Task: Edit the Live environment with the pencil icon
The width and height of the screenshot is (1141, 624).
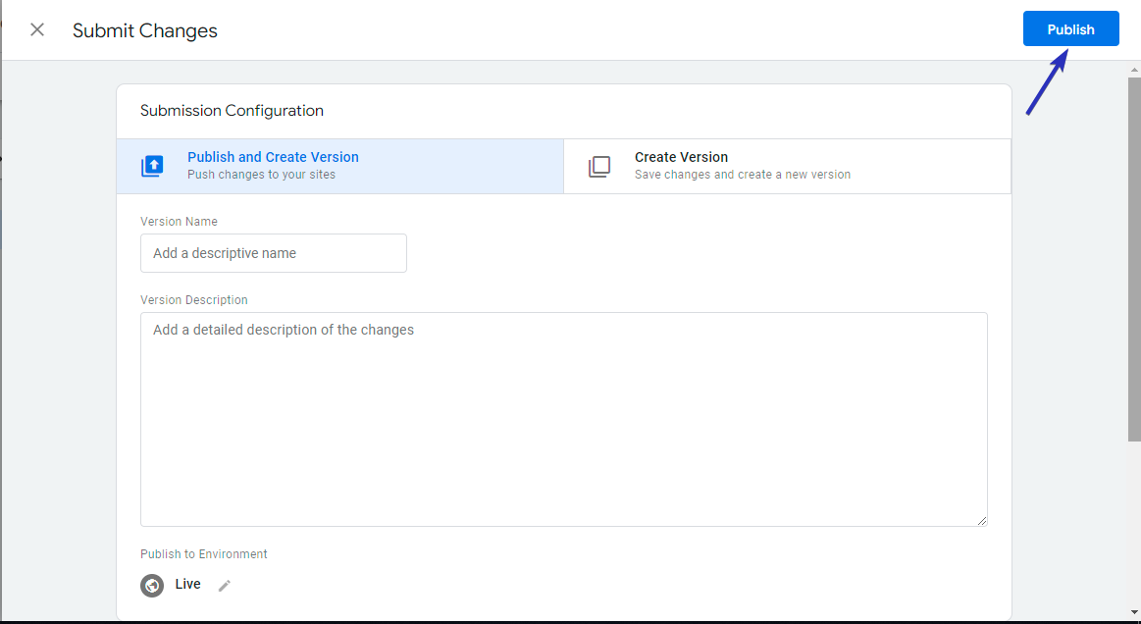Action: (x=225, y=586)
